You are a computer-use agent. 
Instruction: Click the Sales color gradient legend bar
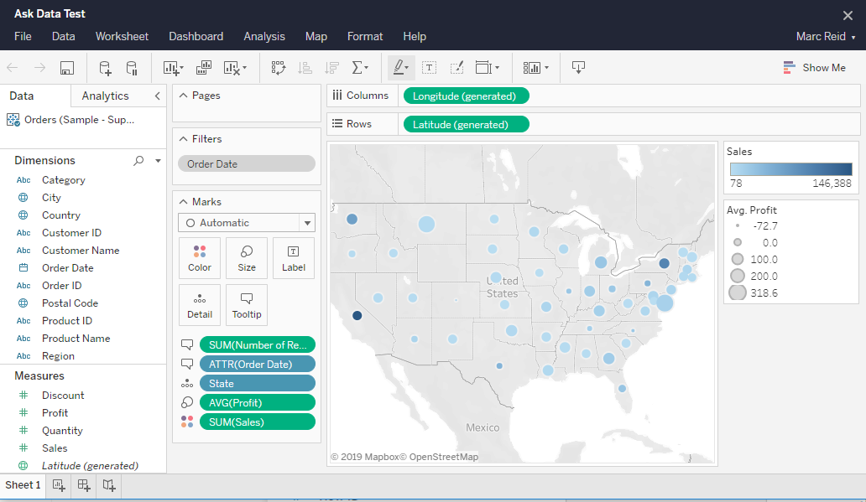[790, 168]
